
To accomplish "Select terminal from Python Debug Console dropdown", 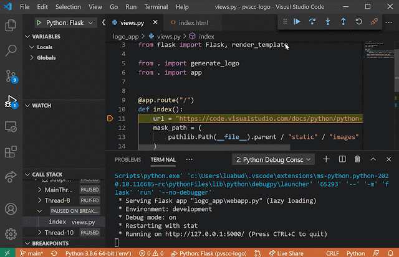I will click(x=273, y=160).
